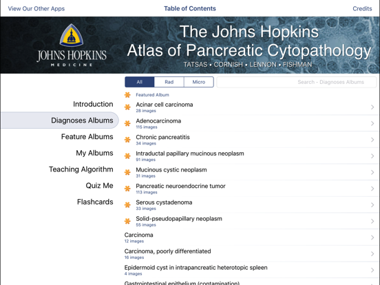
Task: Click chevron for Epidermoid cyst row
Action: [372, 270]
